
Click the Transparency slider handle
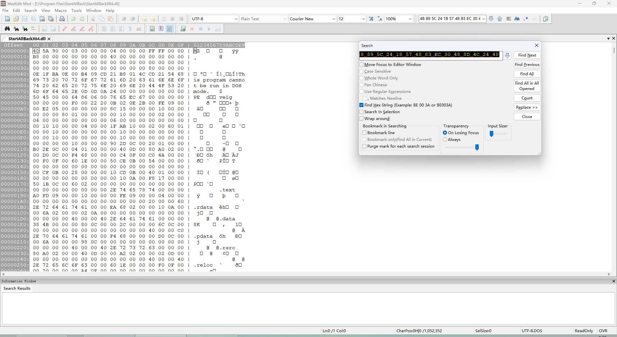tap(477, 147)
